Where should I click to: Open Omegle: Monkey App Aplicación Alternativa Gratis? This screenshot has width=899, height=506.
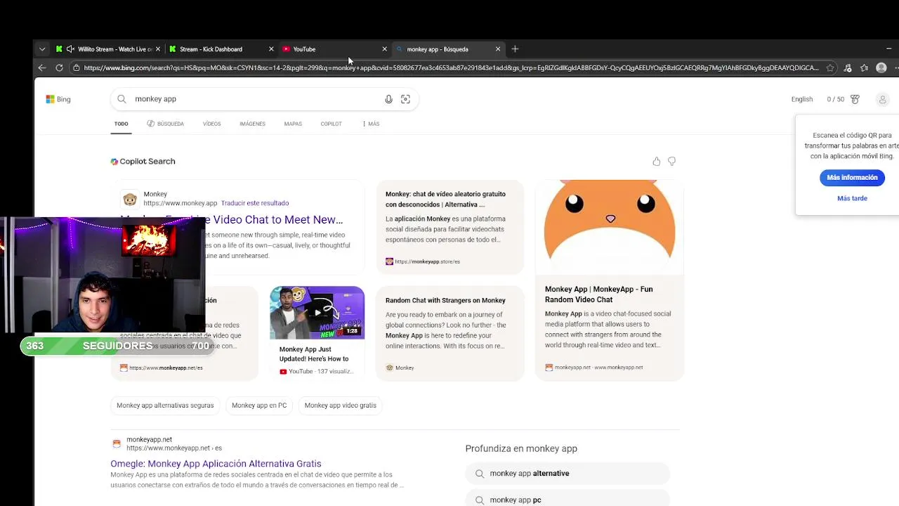pyautogui.click(x=216, y=464)
